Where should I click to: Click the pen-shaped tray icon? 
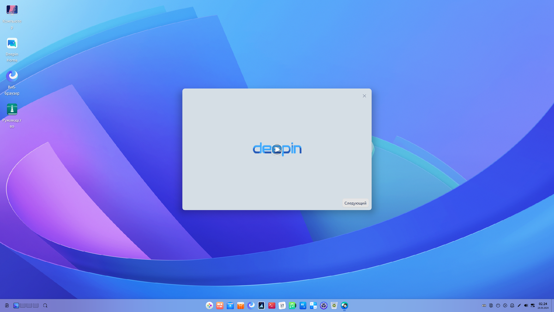[x=519, y=306]
